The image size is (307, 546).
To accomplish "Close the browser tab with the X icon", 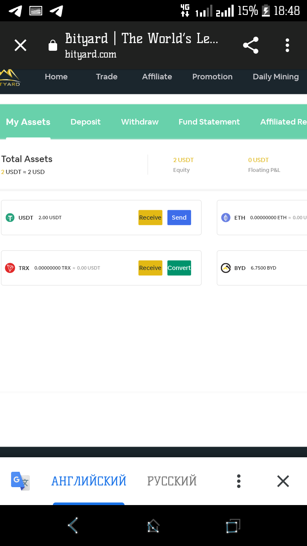I will click(20, 45).
